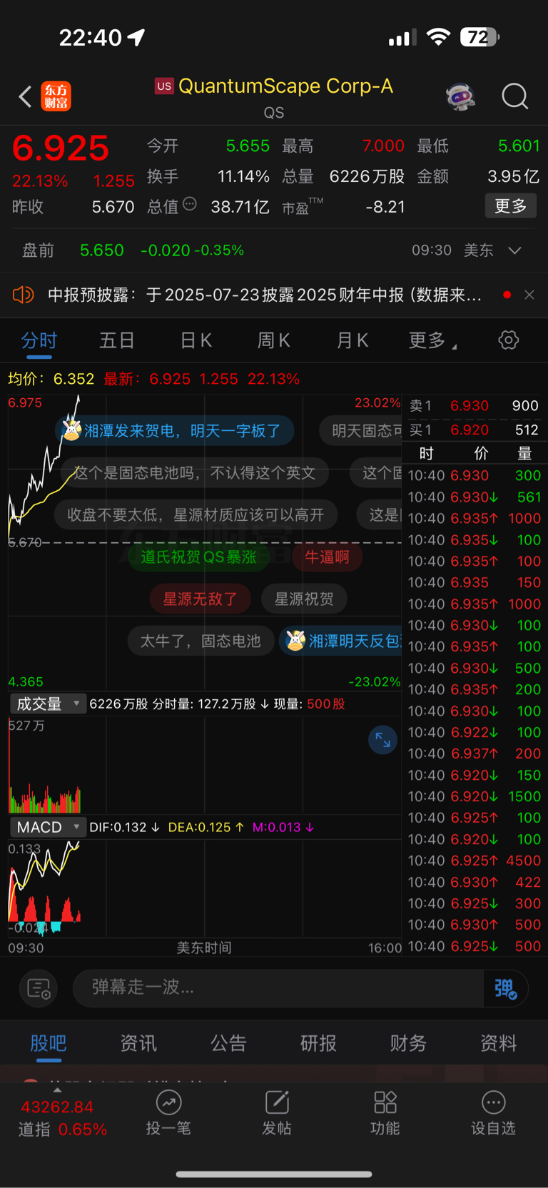
Task: Tap the 星源祝贺 danmaku comment
Action: [304, 599]
